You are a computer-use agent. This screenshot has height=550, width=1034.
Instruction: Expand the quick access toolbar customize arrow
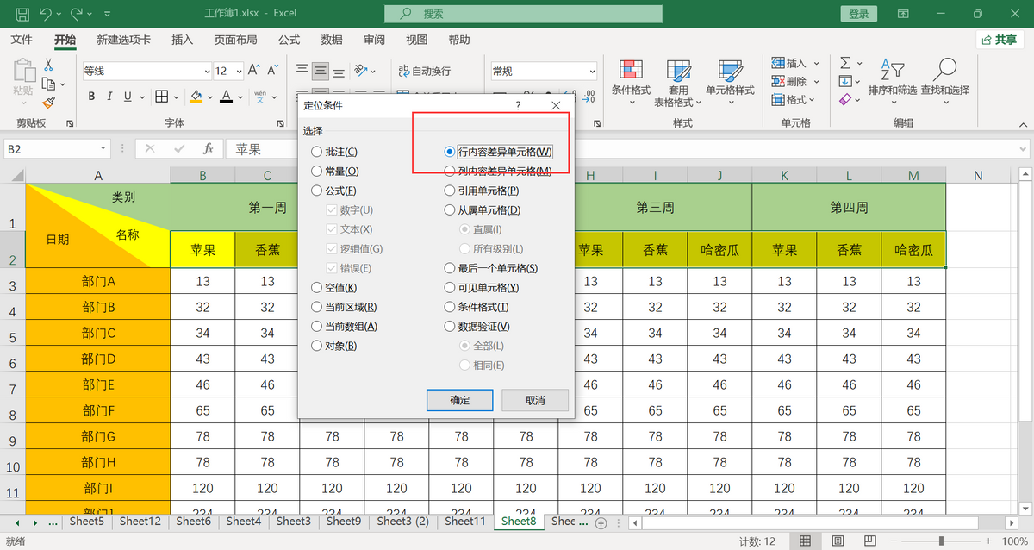pyautogui.click(x=107, y=14)
